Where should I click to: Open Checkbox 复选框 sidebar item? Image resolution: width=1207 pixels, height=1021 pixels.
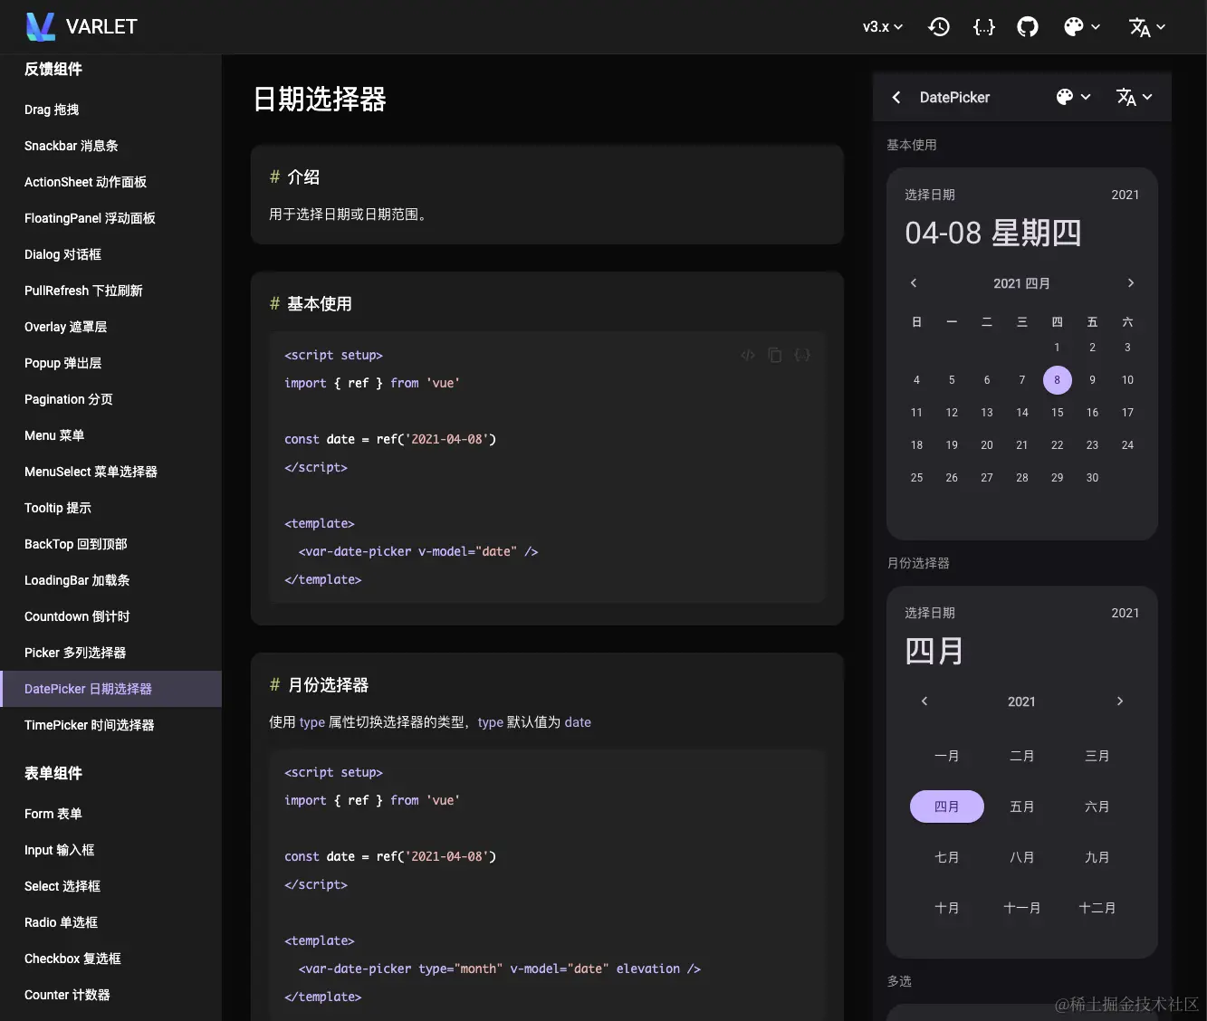click(x=110, y=959)
